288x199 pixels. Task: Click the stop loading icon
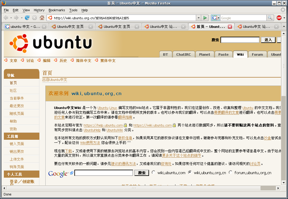click(35, 18)
